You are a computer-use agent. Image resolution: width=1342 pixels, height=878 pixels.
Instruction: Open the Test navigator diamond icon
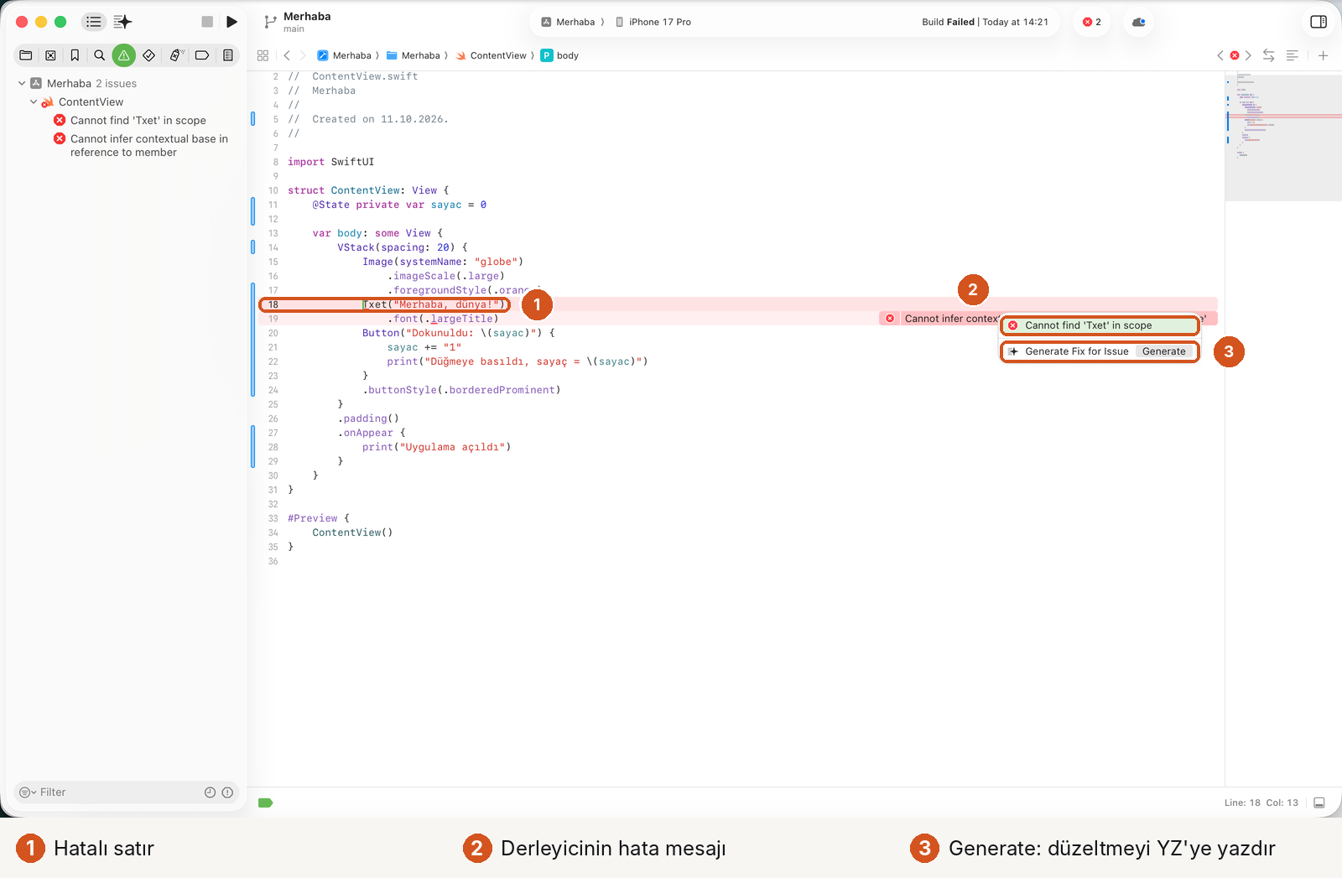click(148, 55)
